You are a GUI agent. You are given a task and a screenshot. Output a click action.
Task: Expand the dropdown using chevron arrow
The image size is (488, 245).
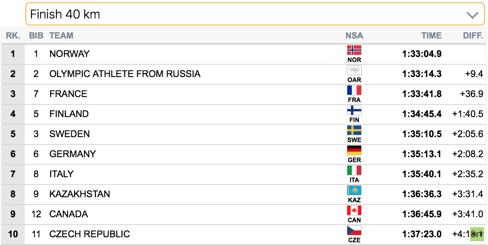point(472,15)
